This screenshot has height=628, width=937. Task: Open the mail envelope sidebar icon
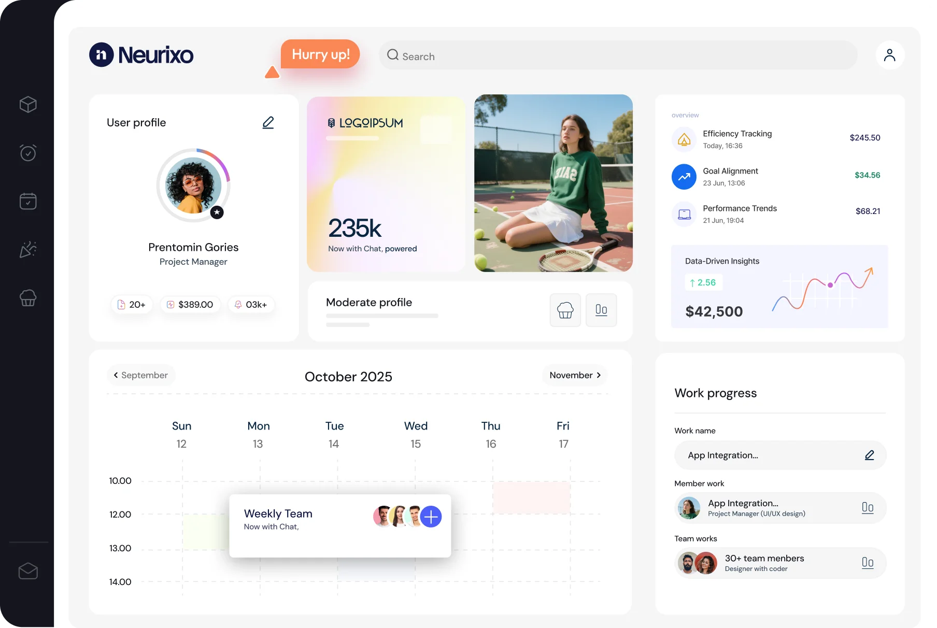[x=28, y=571]
